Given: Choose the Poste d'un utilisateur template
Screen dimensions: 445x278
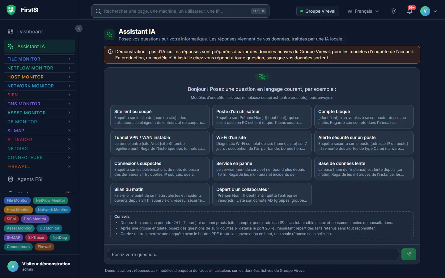Looking at the screenshot, I should point(262,117).
